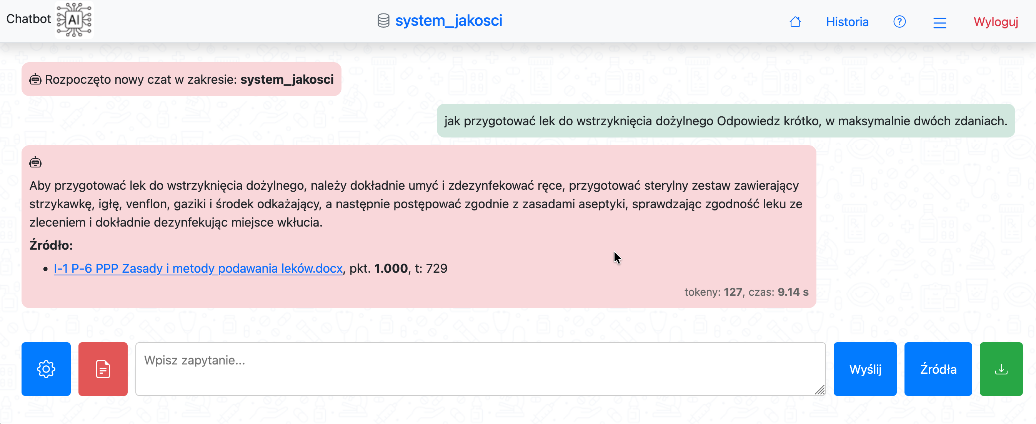The height and width of the screenshot is (424, 1036).
Task: Click the home icon in navbar
Action: point(795,22)
